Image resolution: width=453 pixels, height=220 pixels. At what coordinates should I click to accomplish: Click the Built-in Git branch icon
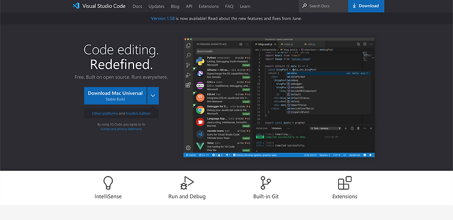tap(266, 183)
